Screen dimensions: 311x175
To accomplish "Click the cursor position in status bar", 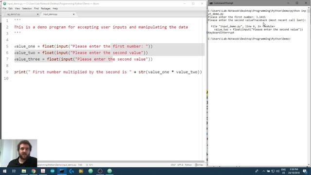I will (80, 165).
